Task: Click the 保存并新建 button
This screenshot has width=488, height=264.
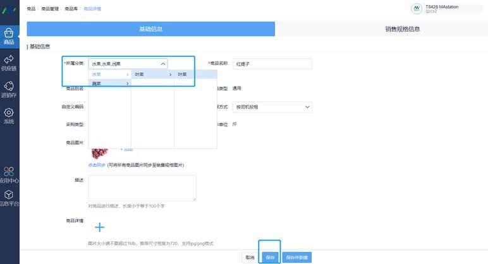Action: [297, 258]
